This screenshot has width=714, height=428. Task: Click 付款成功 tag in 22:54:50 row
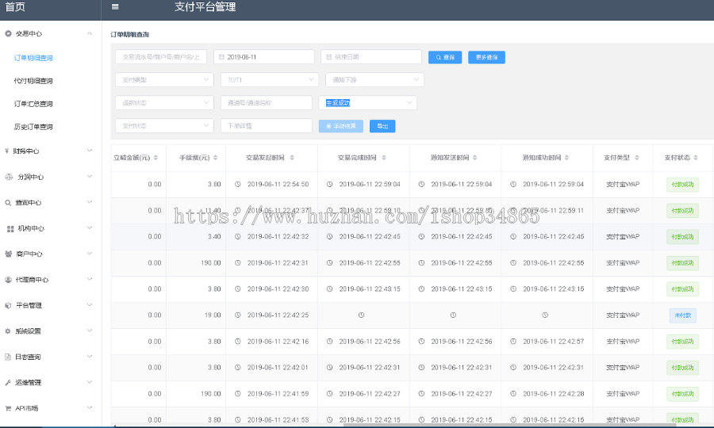tap(682, 184)
